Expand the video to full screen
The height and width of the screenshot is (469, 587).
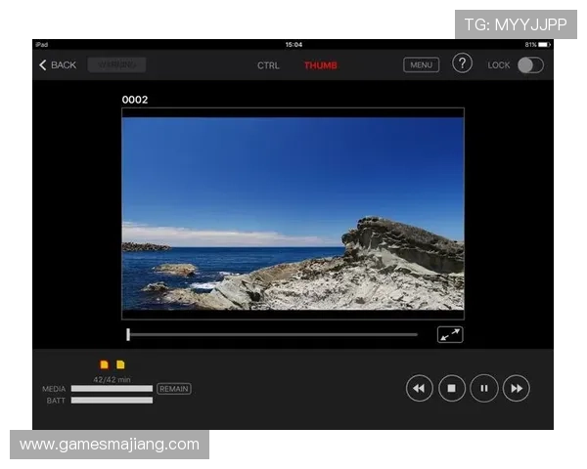[450, 334]
